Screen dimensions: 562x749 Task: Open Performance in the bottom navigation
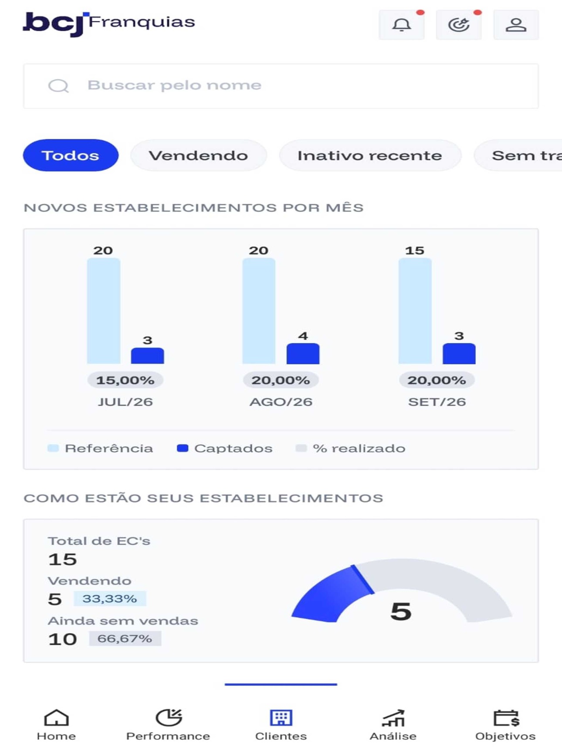click(x=168, y=725)
